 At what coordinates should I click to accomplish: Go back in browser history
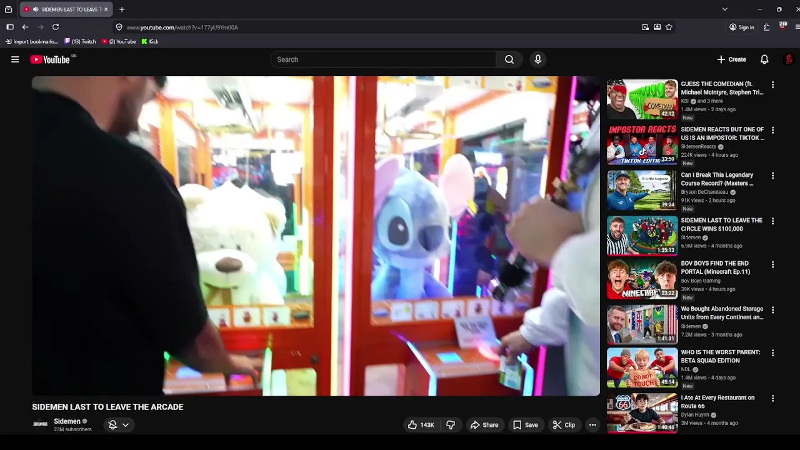[x=25, y=27]
